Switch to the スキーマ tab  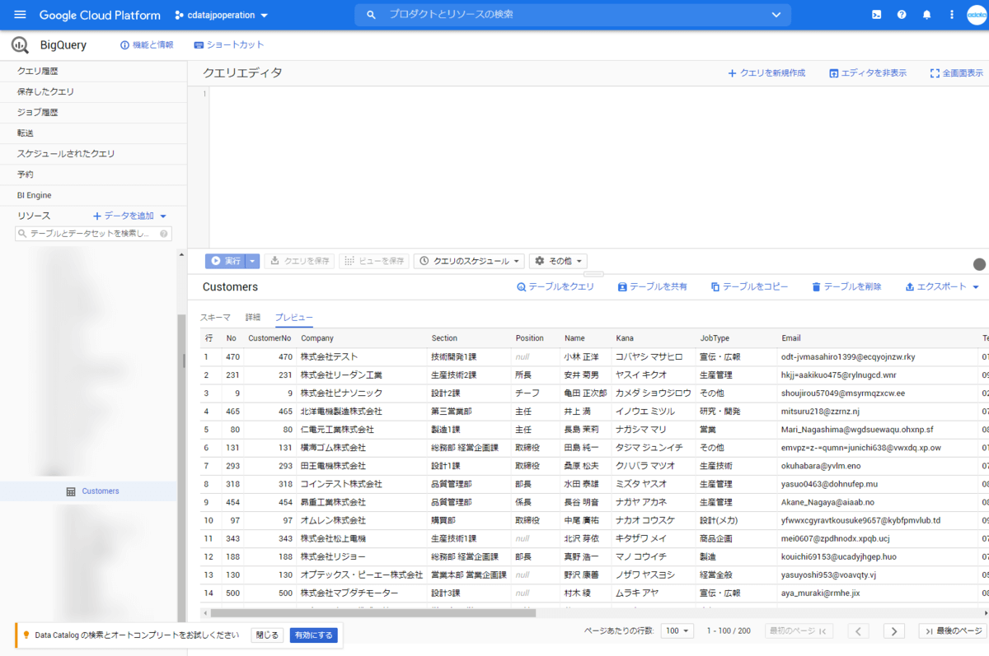point(215,317)
